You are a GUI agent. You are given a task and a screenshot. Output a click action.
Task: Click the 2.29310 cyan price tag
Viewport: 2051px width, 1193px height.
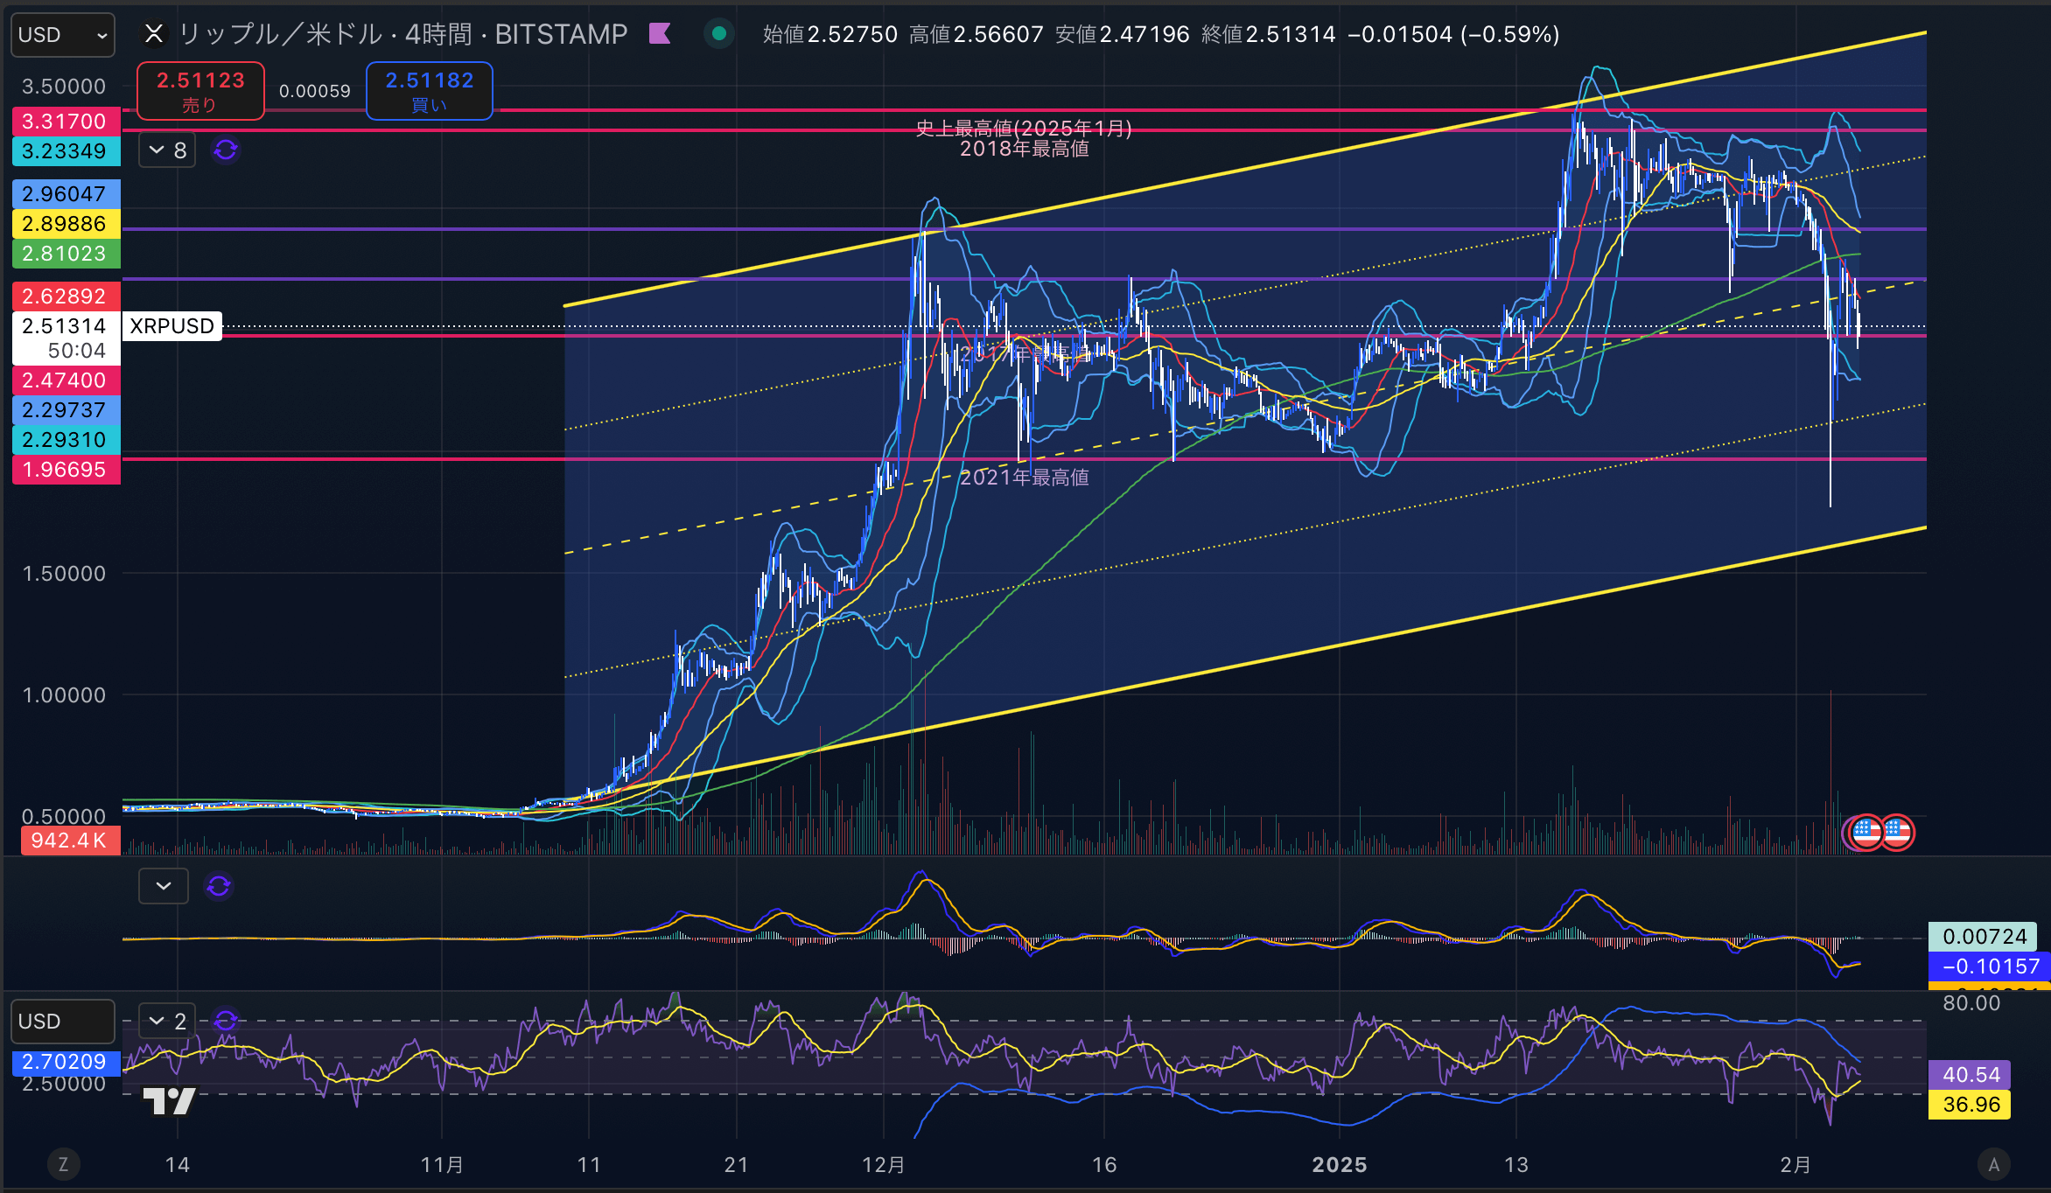(66, 440)
